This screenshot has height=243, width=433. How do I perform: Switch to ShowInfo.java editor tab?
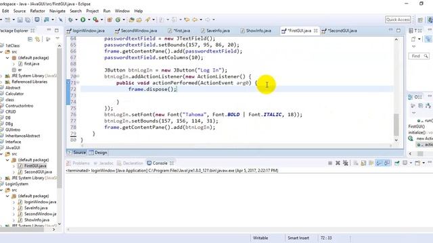[x=256, y=30]
